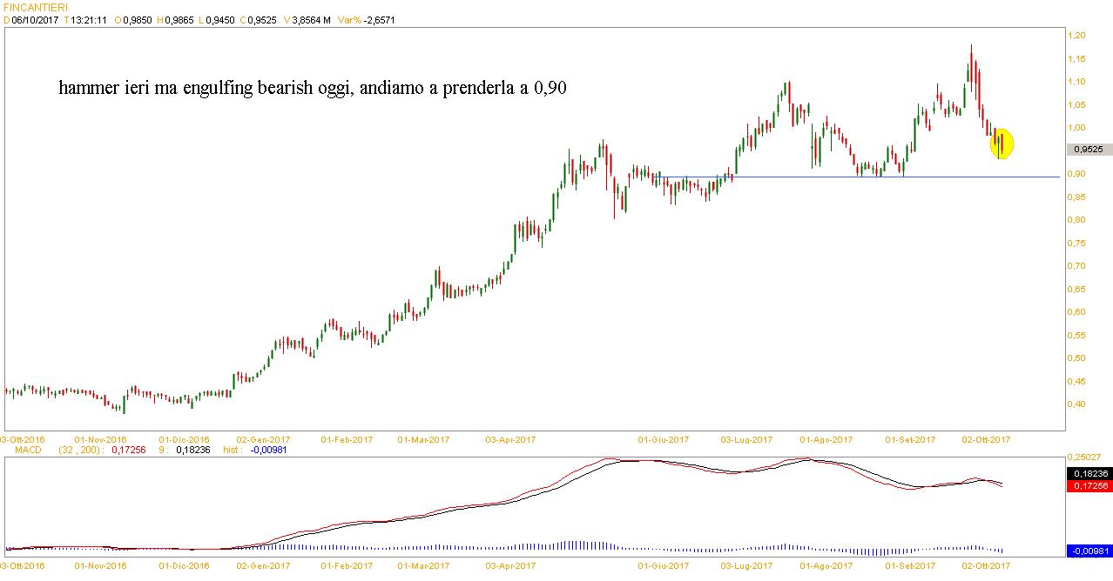Image resolution: width=1113 pixels, height=581 pixels.
Task: Click the red MACD value tag 0,17256
Action: (1089, 485)
